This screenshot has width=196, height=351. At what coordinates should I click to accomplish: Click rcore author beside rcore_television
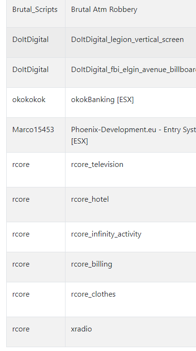[x=21, y=165]
